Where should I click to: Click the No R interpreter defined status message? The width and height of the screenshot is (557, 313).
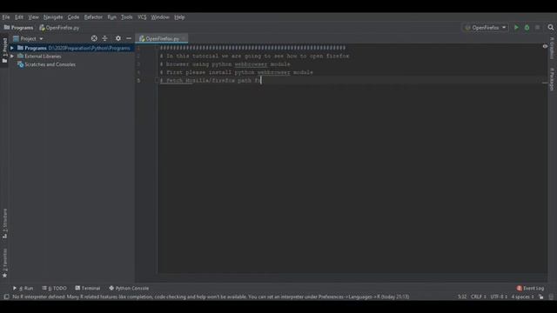pos(211,296)
